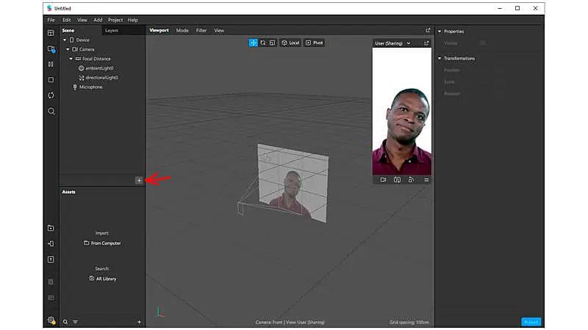
Task: Click Import From Computer
Action: (x=102, y=243)
